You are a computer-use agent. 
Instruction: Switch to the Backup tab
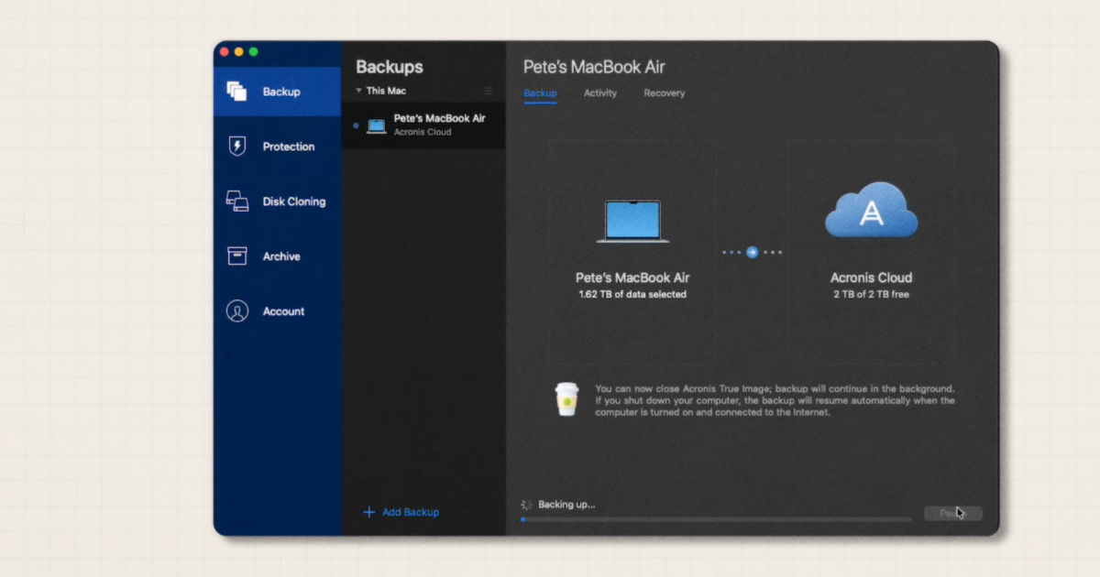click(540, 93)
